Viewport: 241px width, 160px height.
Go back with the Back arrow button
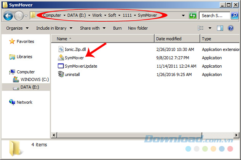[8, 16]
